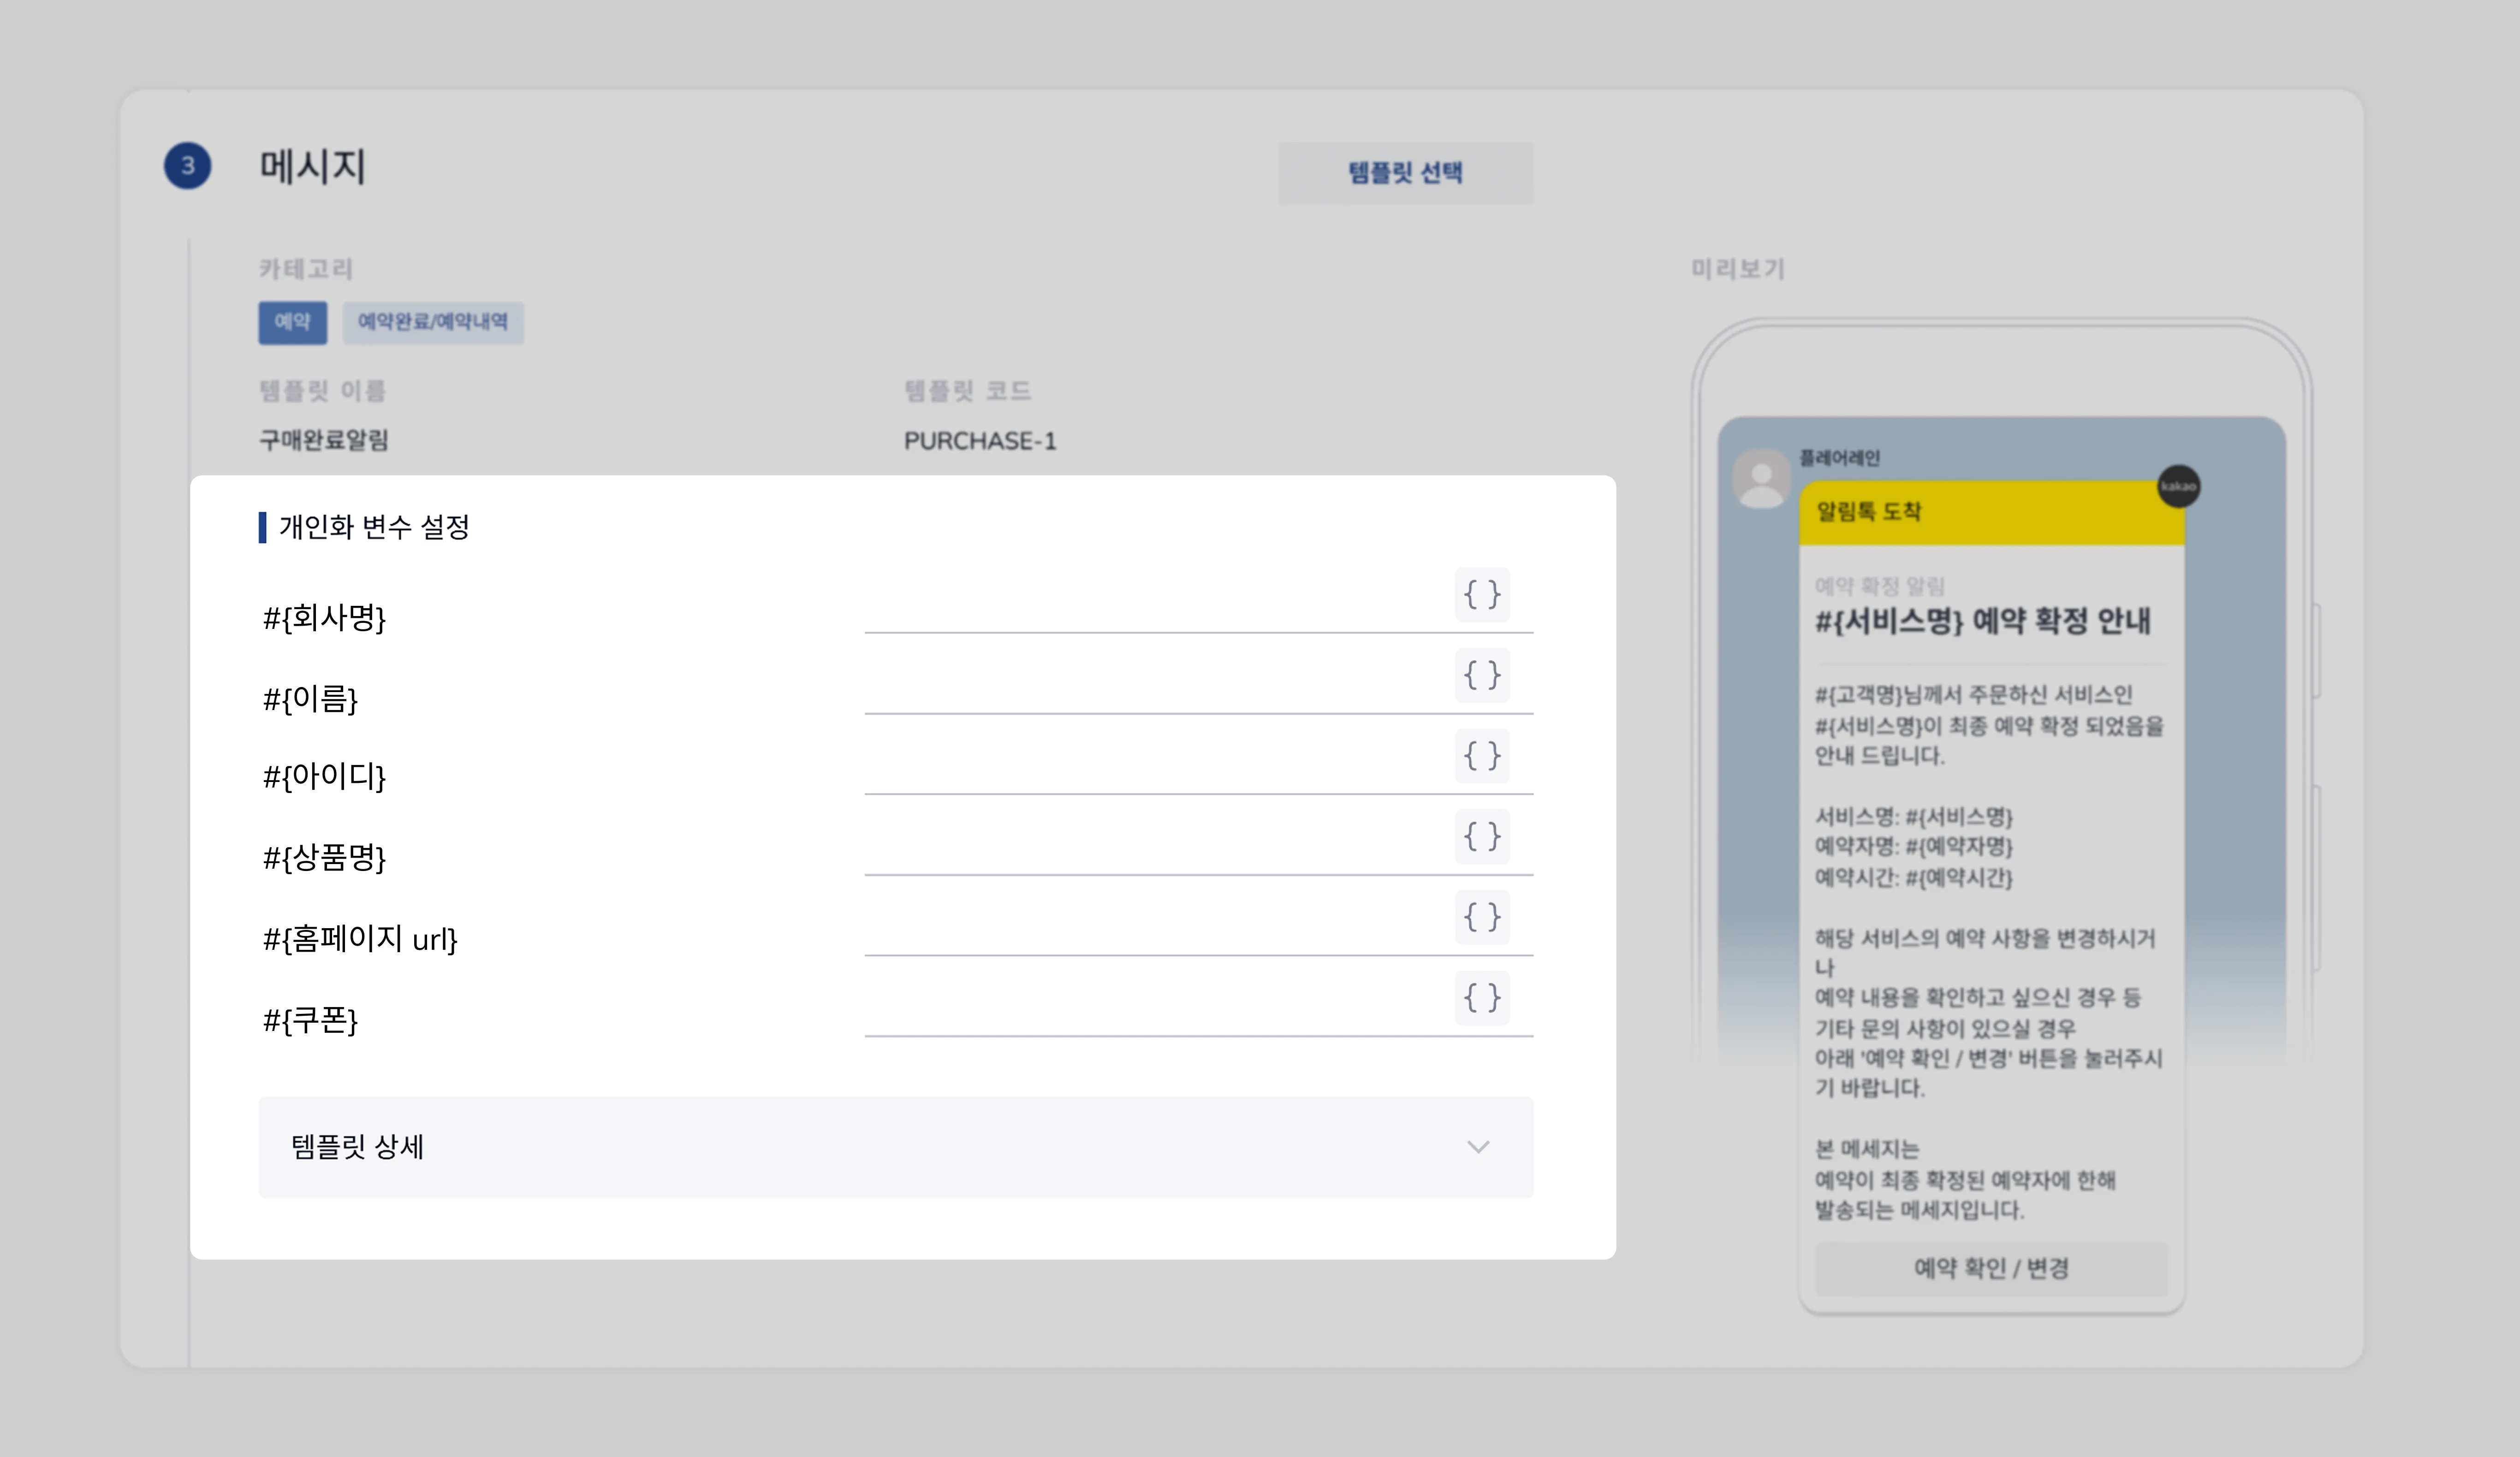Click the profile avatar in preview

[x=1761, y=478]
